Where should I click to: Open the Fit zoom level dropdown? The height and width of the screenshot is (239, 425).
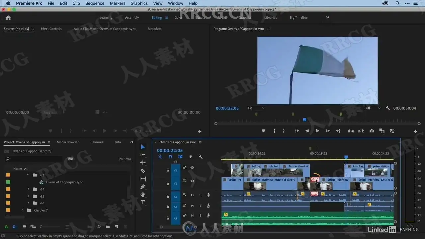256,108
